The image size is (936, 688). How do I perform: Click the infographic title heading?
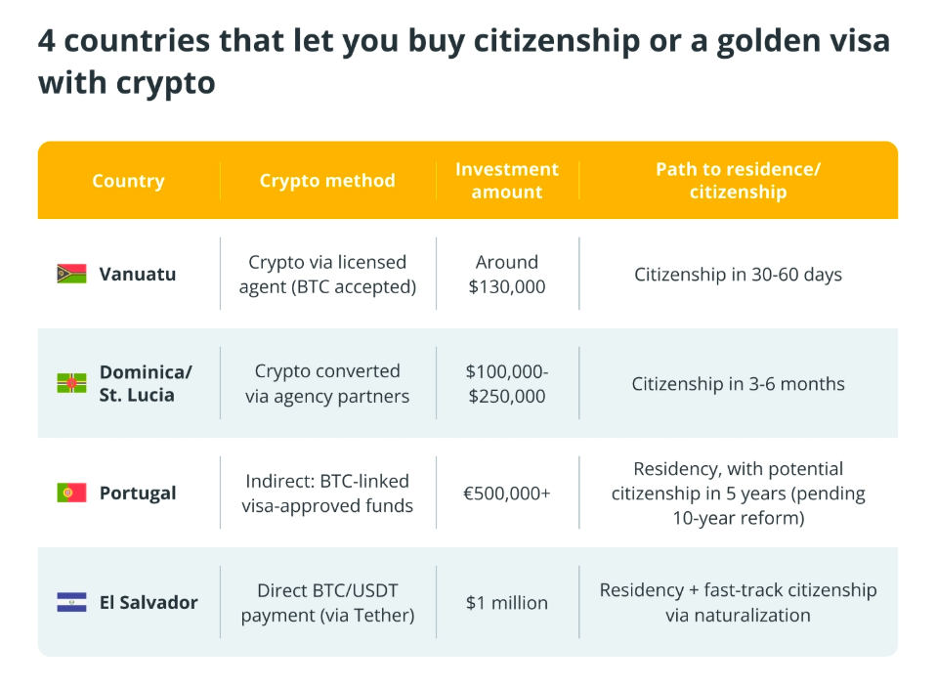pos(464,62)
